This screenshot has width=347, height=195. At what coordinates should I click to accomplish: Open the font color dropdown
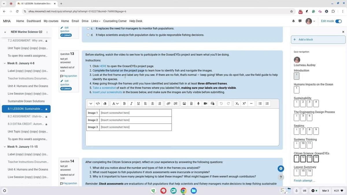pos(115,104)
